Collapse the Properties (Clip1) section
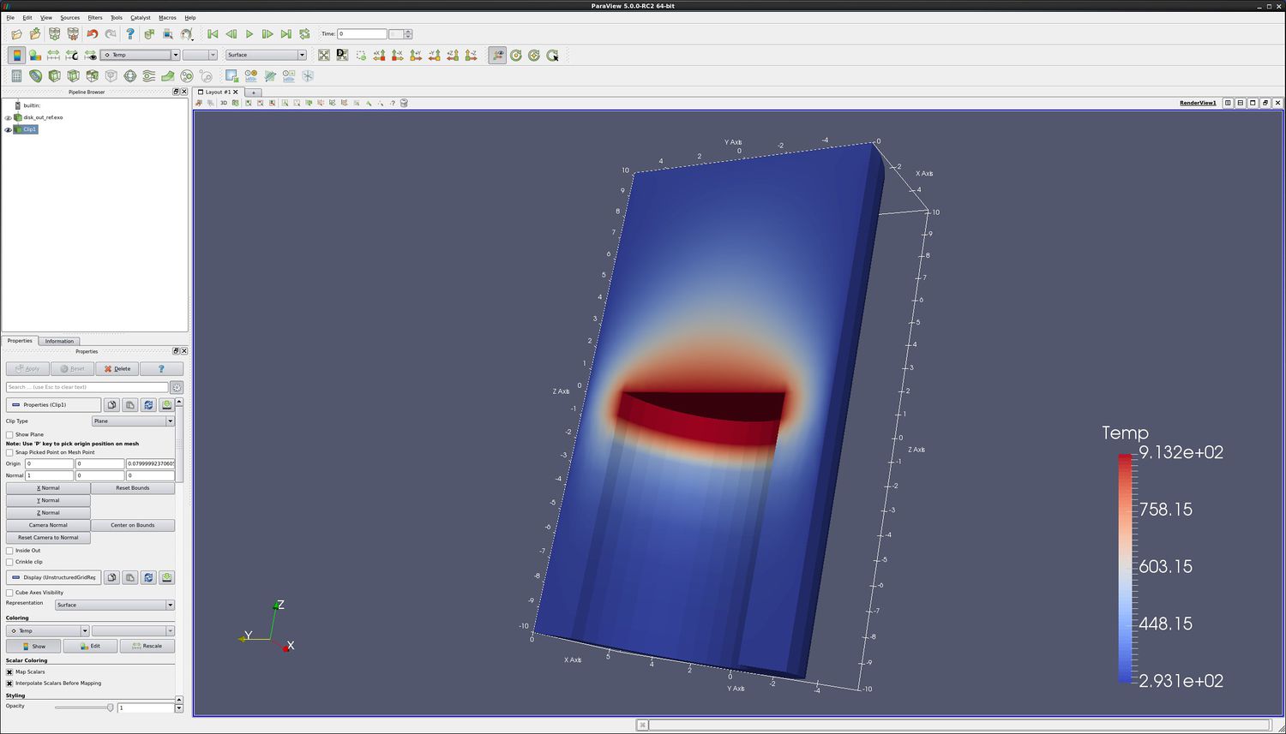This screenshot has height=734, width=1286. pos(53,405)
